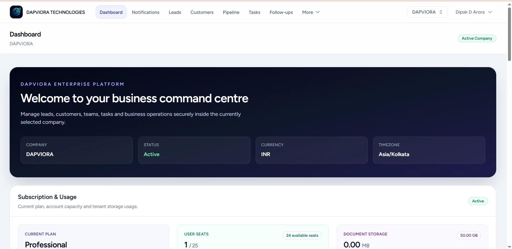Click the CURRENCY INR info card
The height and width of the screenshot is (249, 512).
click(x=312, y=150)
